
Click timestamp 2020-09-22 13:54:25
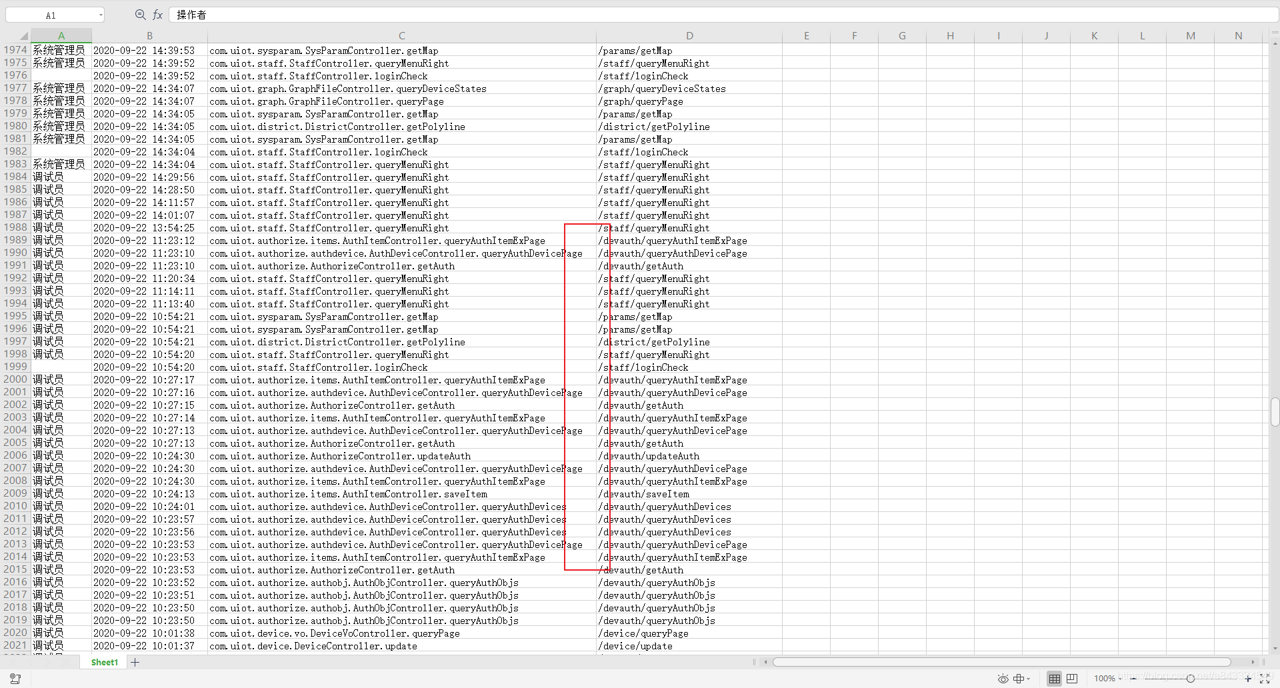(x=149, y=227)
